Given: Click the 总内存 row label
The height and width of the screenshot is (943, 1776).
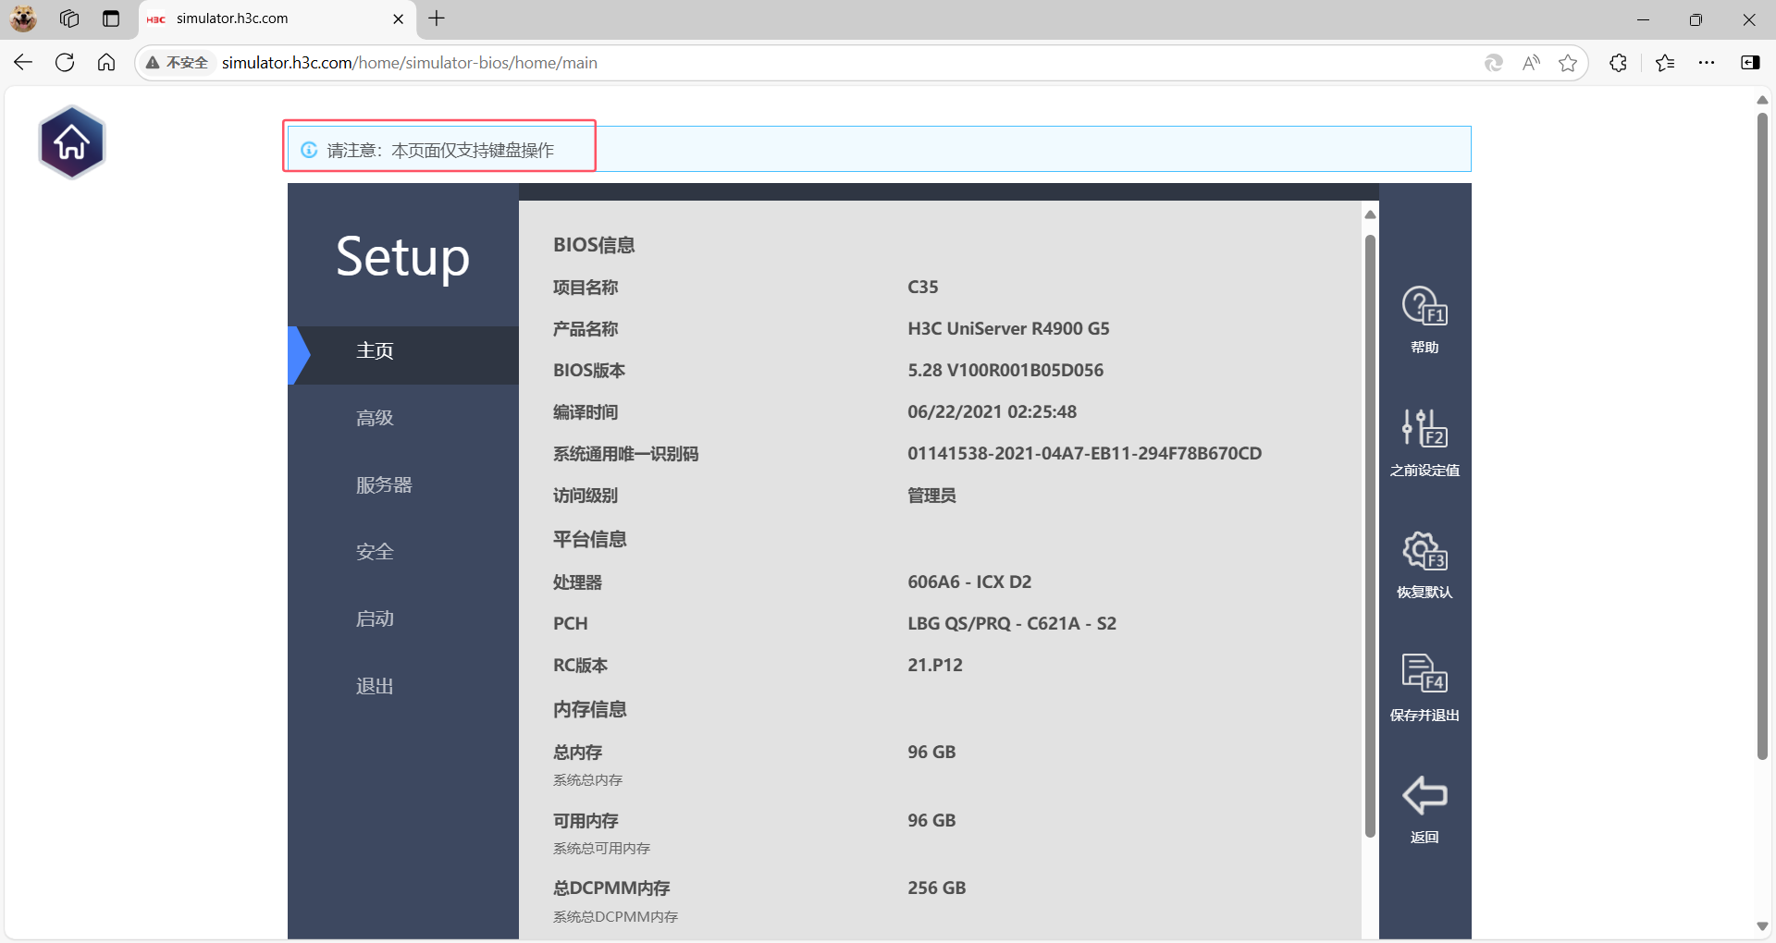Looking at the screenshot, I should click(x=577, y=753).
